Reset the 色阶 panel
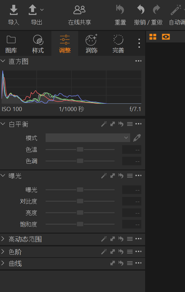 click(x=121, y=252)
